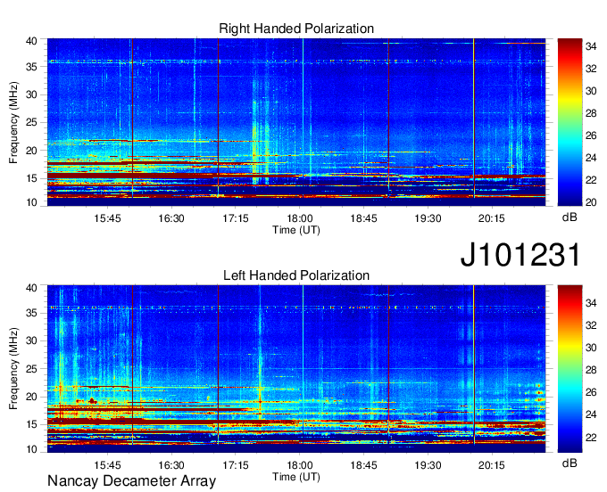This screenshot has width=607, height=492.
Task: Click the "Left Handed Polarization" plot title
Action: [x=296, y=275]
